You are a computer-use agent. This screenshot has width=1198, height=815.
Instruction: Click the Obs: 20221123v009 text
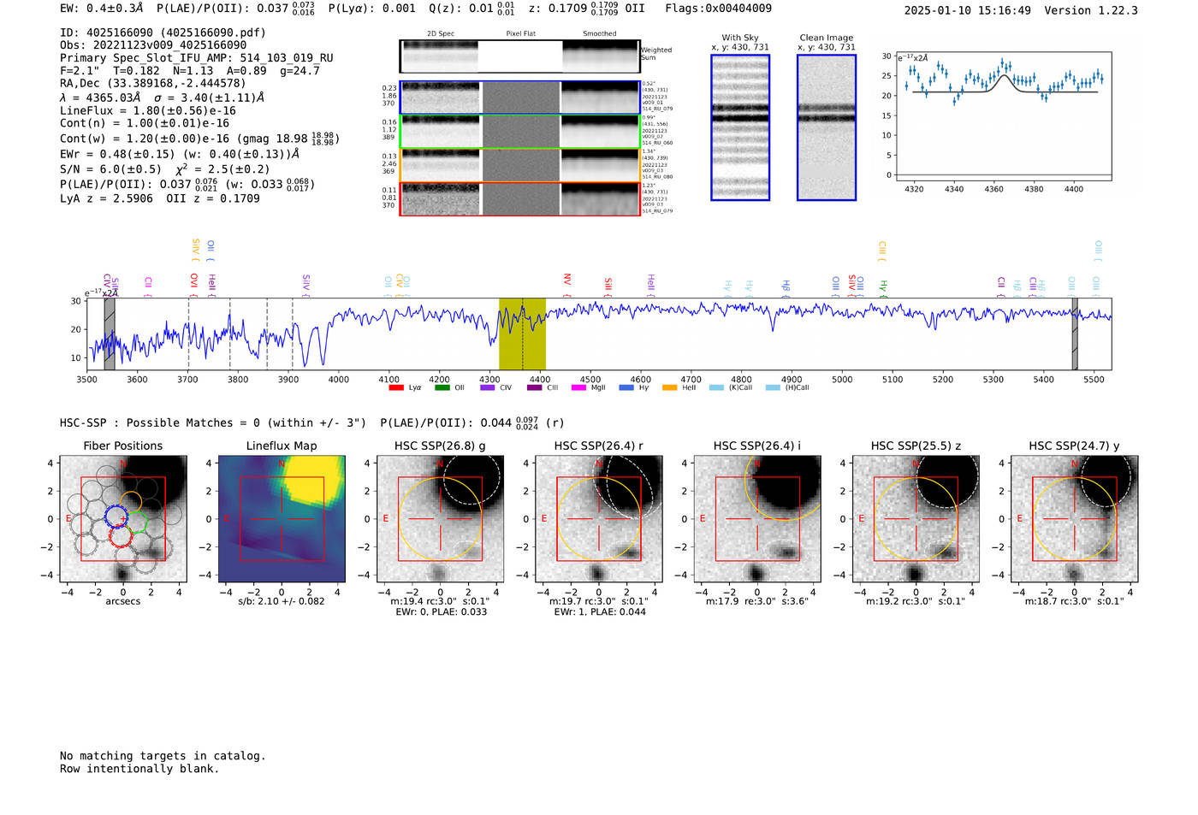(153, 45)
